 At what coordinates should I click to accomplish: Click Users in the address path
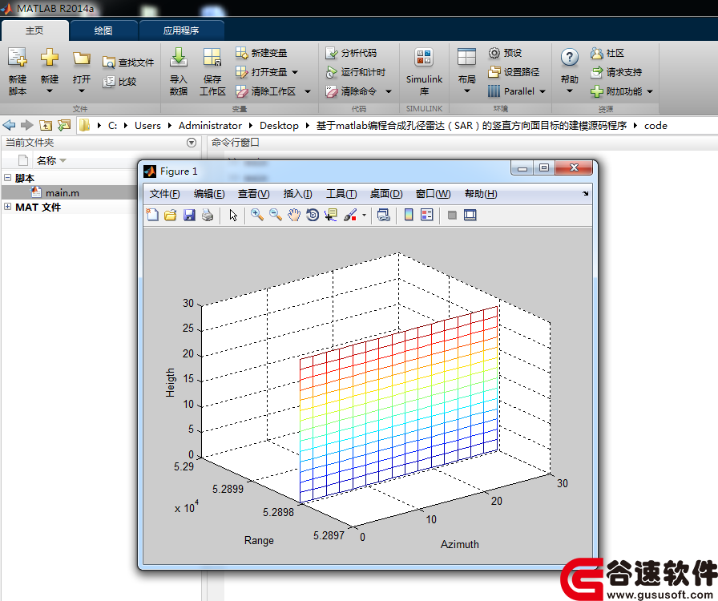(147, 126)
